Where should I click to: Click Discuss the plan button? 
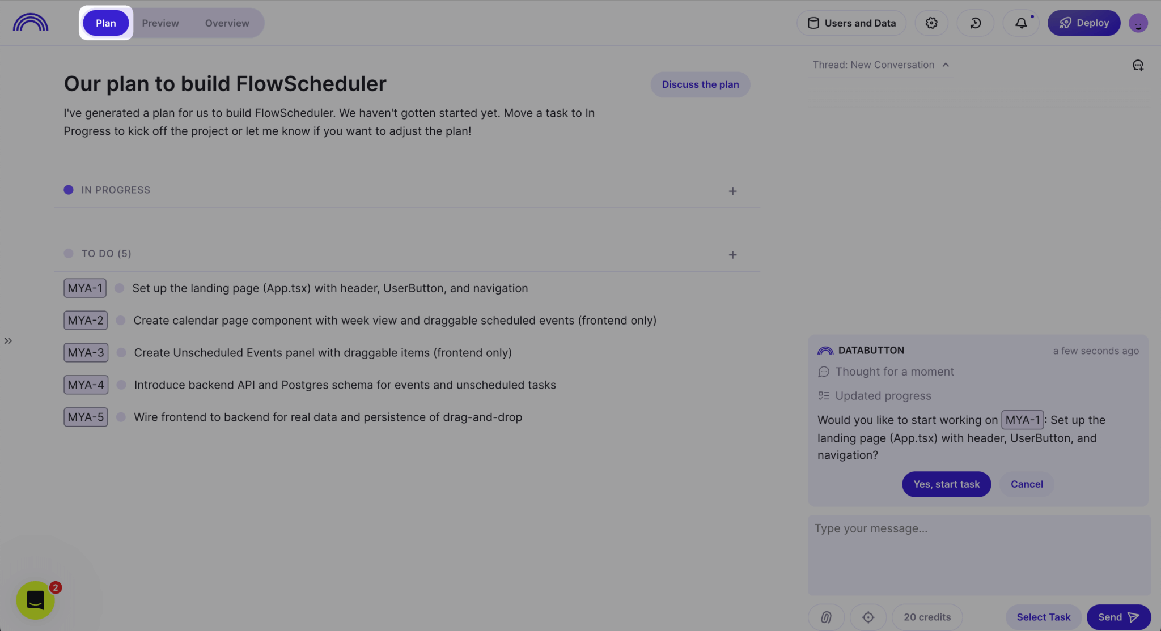point(700,84)
